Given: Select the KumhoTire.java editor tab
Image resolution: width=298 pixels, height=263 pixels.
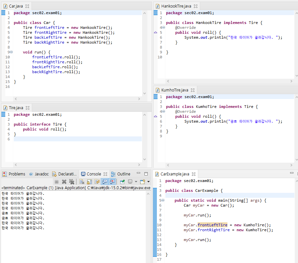Looking at the screenshot, I should point(175,90).
